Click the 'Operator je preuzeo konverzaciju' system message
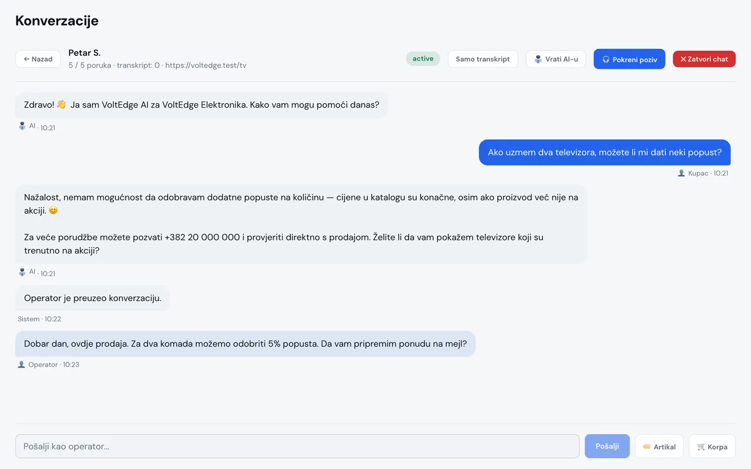Image resolution: width=751 pixels, height=469 pixels. coord(93,298)
